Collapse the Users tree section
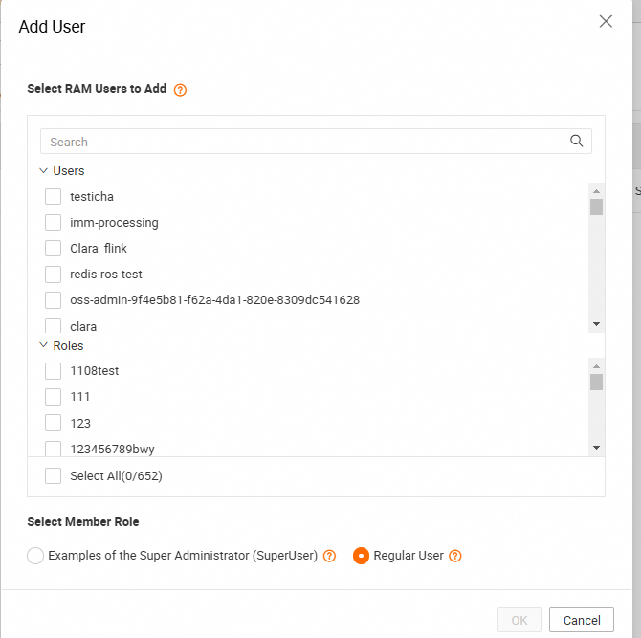This screenshot has height=638, width=641. click(44, 171)
